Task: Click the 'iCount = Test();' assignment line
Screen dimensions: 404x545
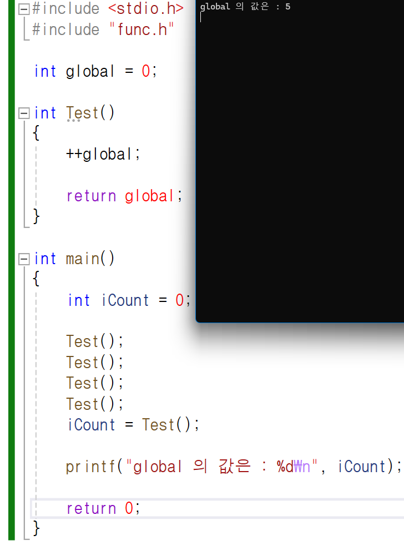Action: point(133,425)
